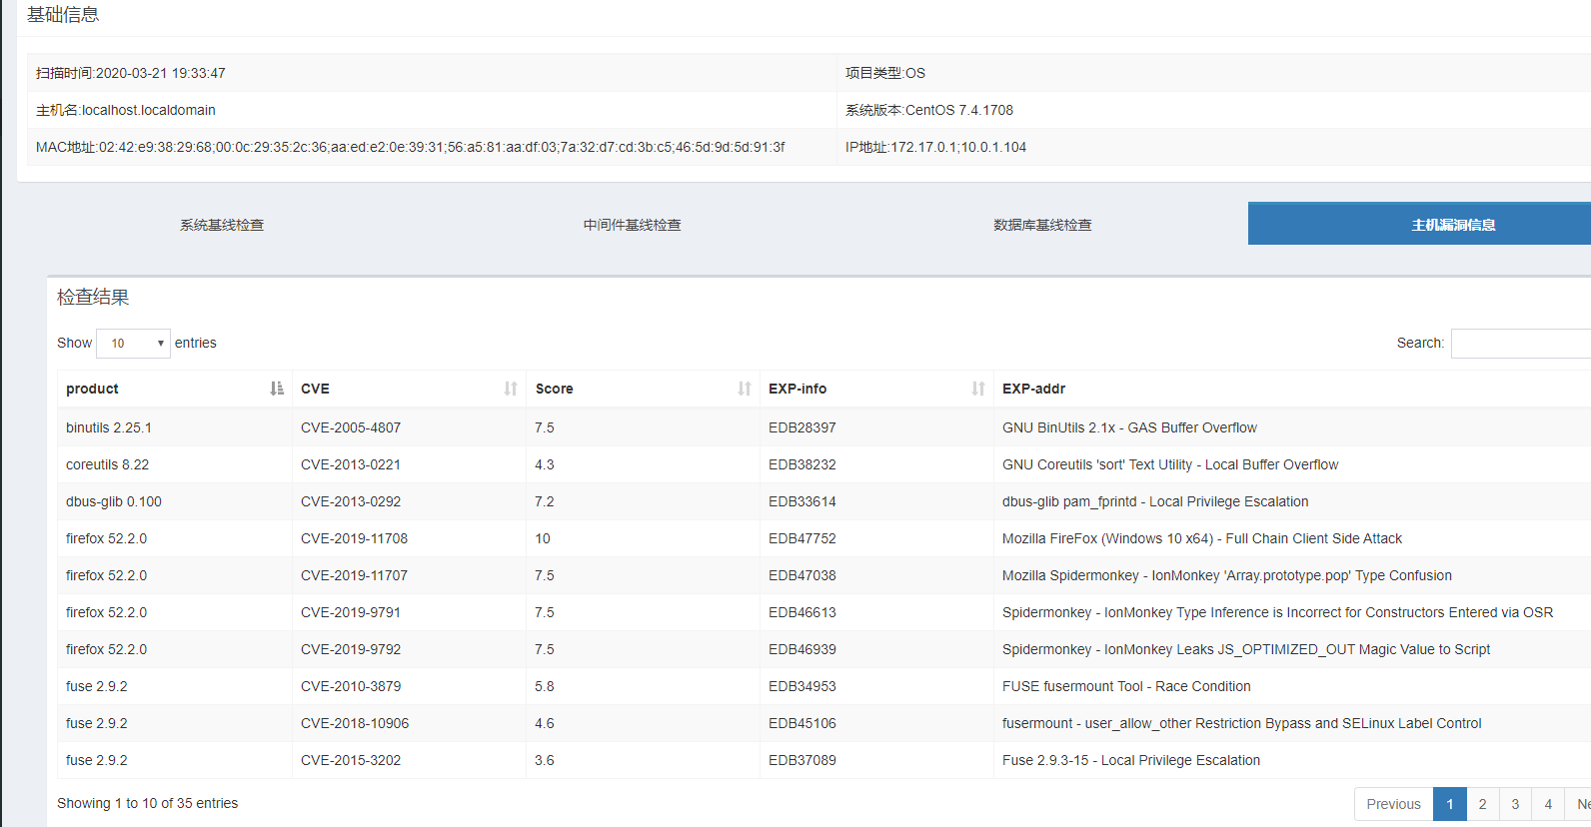Click the EXP-addr column header
This screenshot has height=827, width=1591.
pyautogui.click(x=1292, y=389)
